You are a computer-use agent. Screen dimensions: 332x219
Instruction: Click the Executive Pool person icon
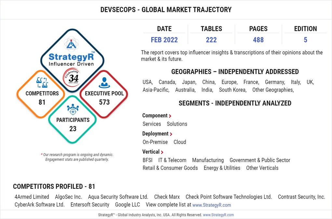(x=104, y=83)
